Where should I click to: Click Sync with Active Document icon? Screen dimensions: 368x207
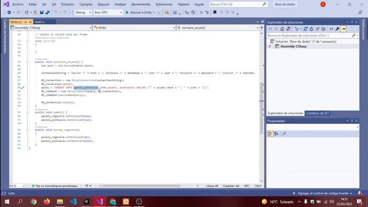coord(305,29)
